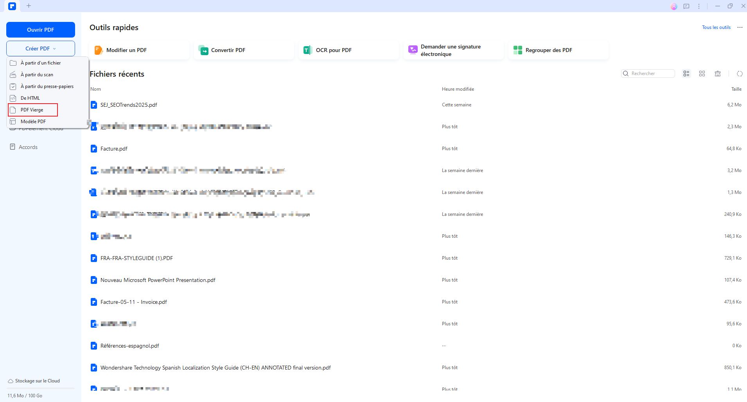The image size is (747, 402).
Task: Click the file icon of SEJ_SEOTrends2025.pdf
Action: point(94,105)
